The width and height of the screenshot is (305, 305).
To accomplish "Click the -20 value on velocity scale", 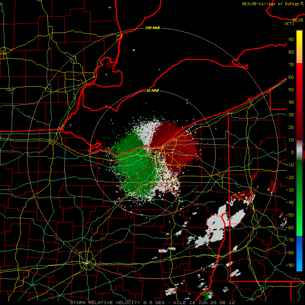I will [290, 178].
